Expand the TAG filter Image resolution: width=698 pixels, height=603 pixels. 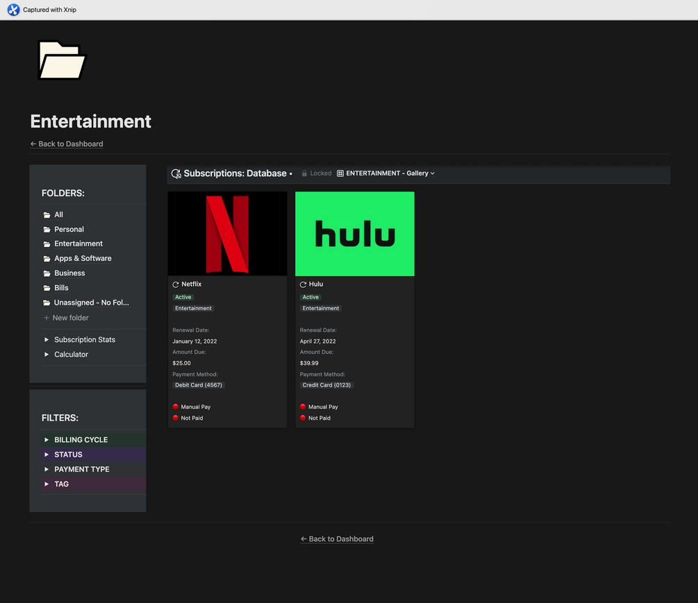tap(47, 484)
